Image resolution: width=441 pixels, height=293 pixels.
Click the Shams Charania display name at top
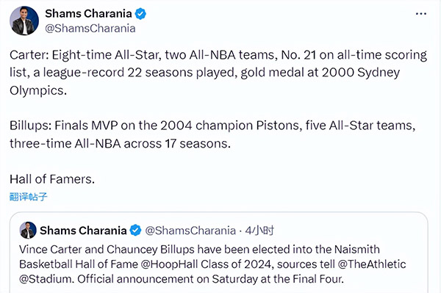(88, 13)
